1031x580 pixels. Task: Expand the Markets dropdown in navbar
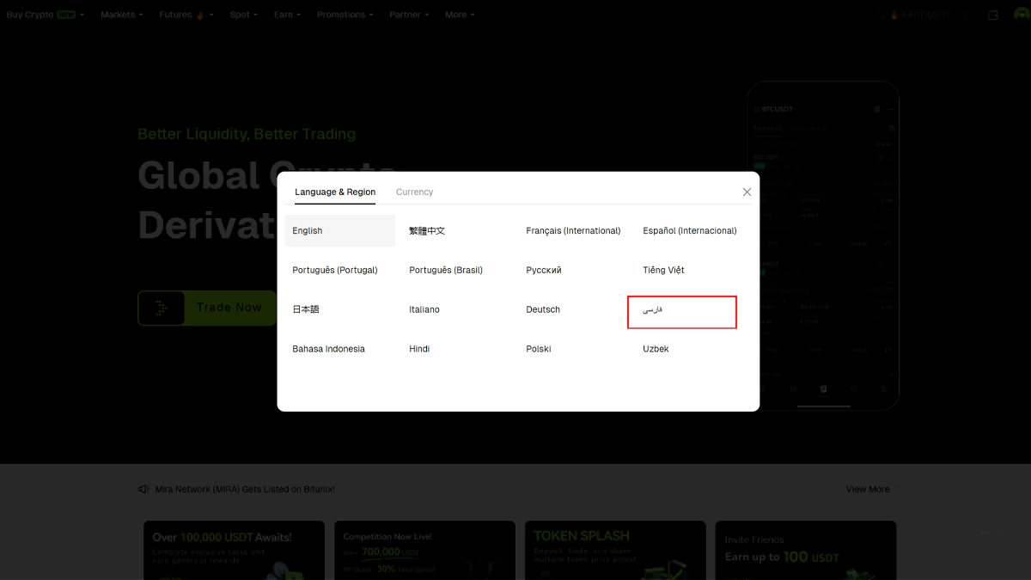pos(121,15)
